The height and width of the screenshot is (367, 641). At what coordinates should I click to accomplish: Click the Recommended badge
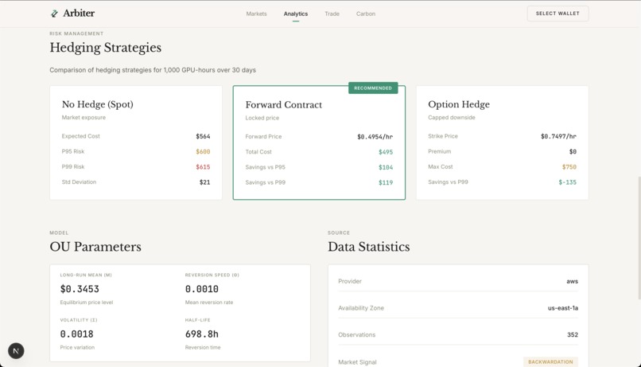[373, 88]
